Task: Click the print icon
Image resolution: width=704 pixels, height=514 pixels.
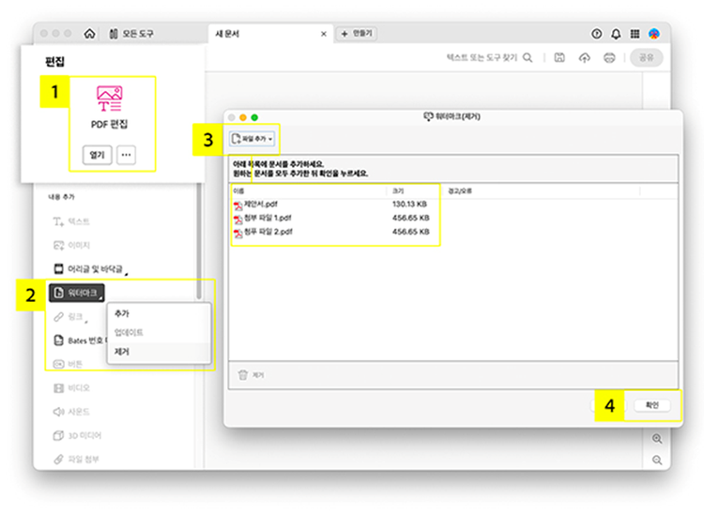Action: pos(609,58)
